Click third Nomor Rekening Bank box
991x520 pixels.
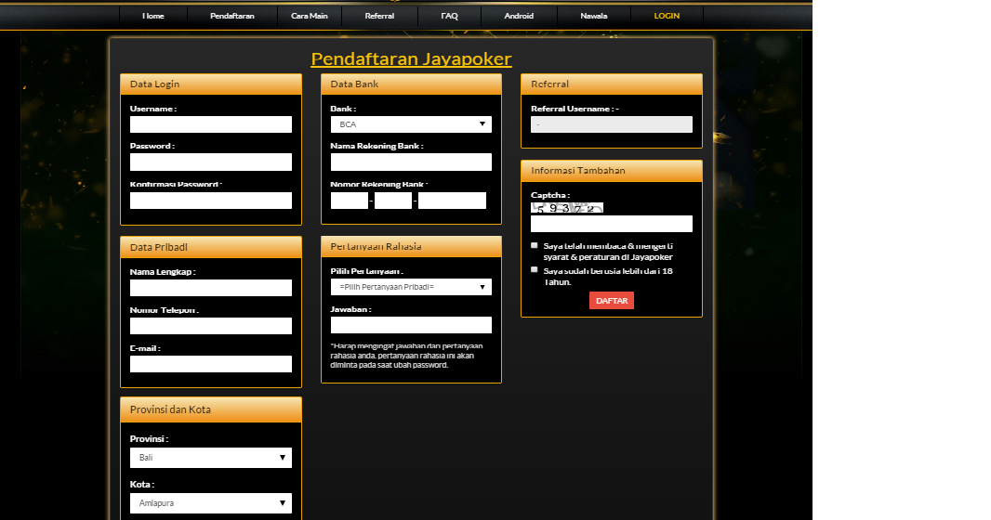click(452, 201)
